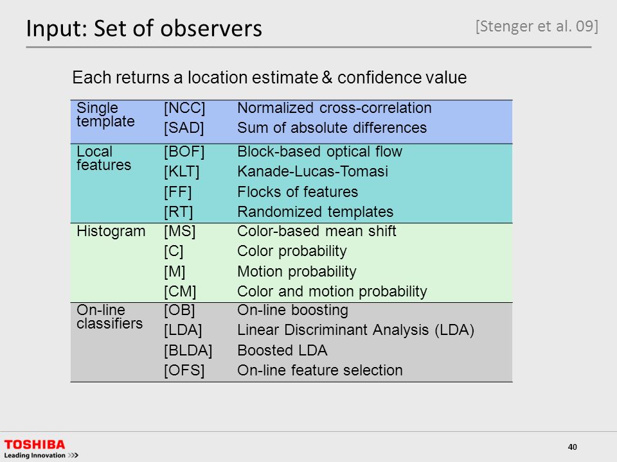Select the 'Single template' category cell

105,114
